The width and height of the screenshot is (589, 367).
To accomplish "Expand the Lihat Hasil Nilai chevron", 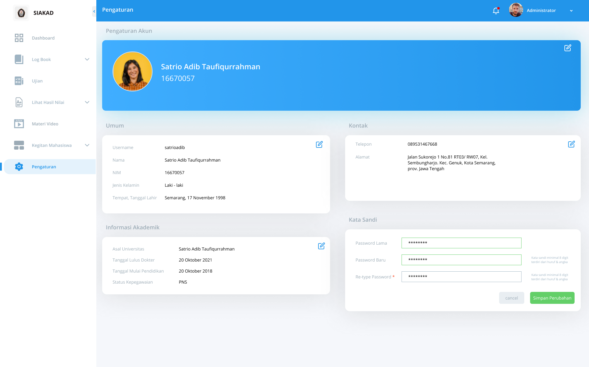I will click(87, 102).
